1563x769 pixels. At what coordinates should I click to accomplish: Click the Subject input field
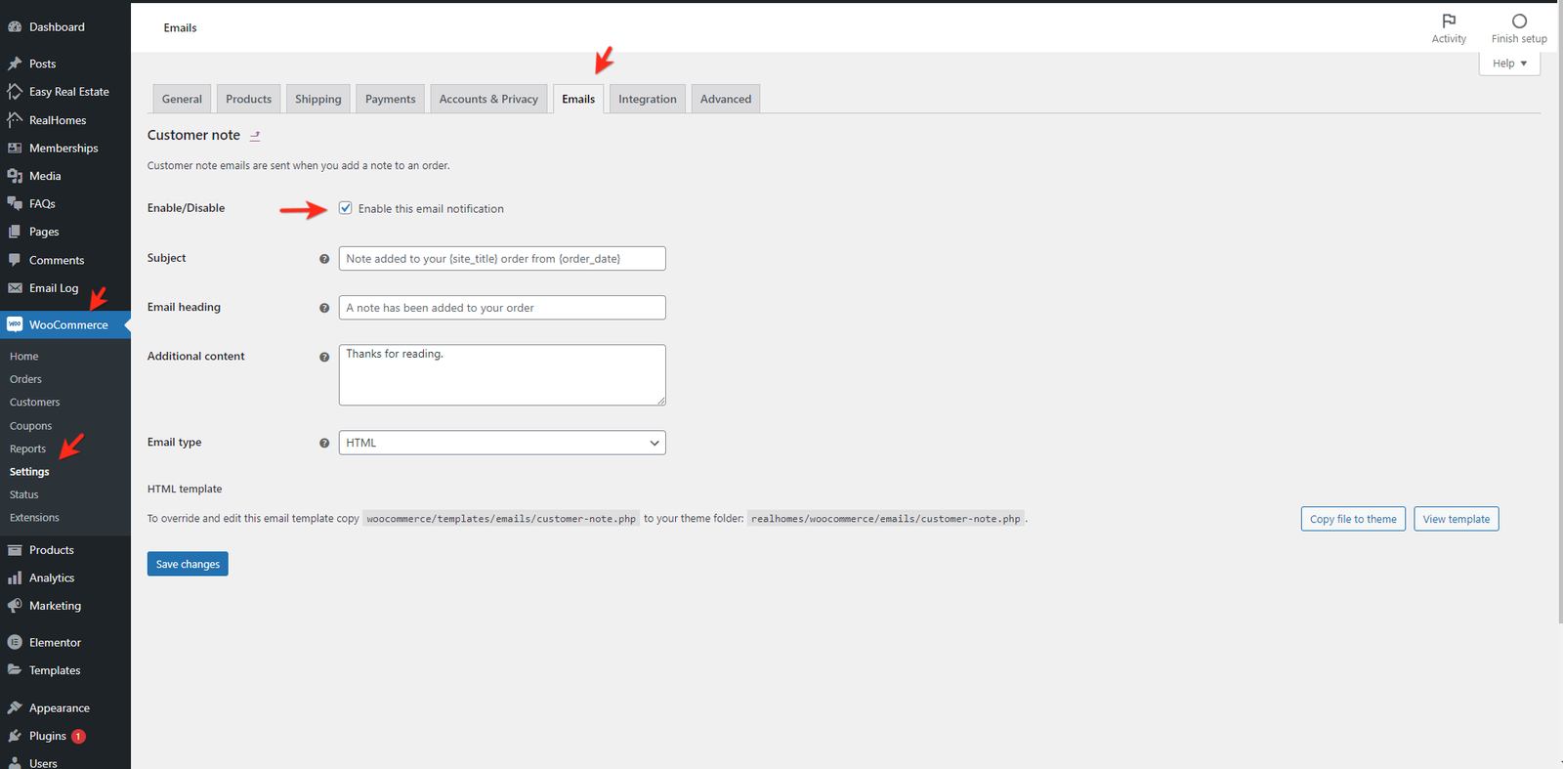pyautogui.click(x=502, y=259)
